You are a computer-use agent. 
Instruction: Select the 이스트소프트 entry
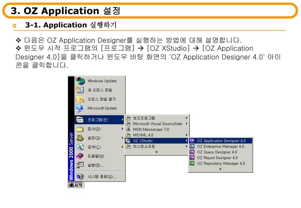157,147
